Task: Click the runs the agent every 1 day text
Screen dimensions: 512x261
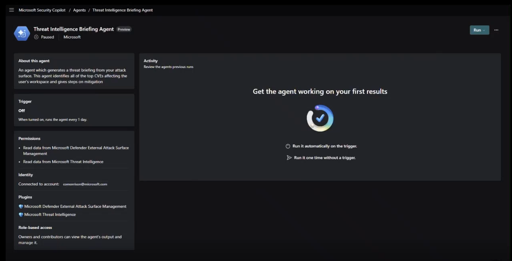Action: click(x=53, y=119)
